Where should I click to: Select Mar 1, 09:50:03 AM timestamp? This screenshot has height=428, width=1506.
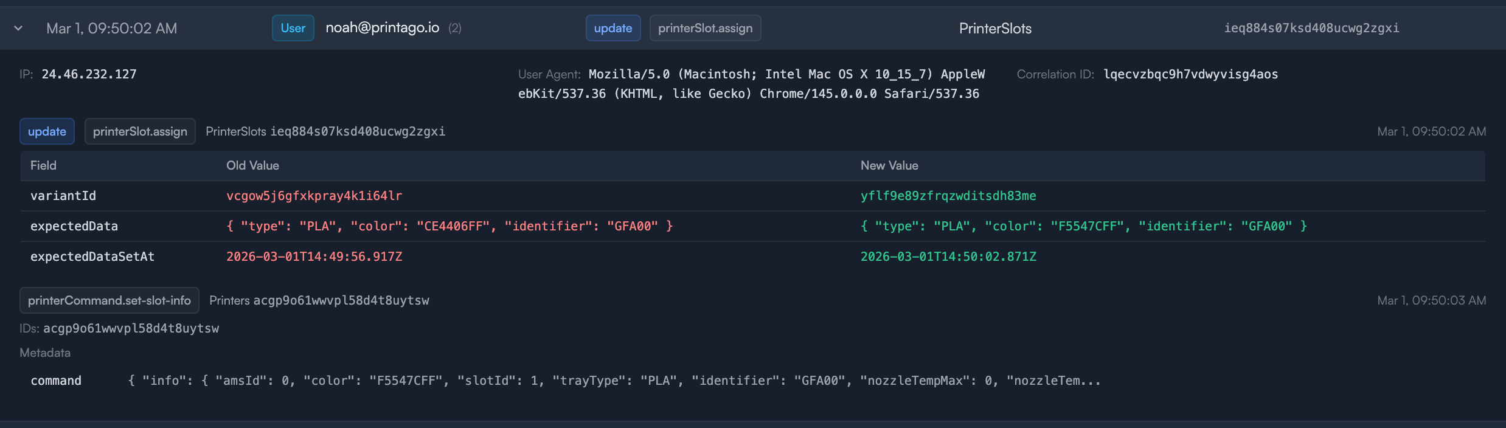[x=1432, y=300]
